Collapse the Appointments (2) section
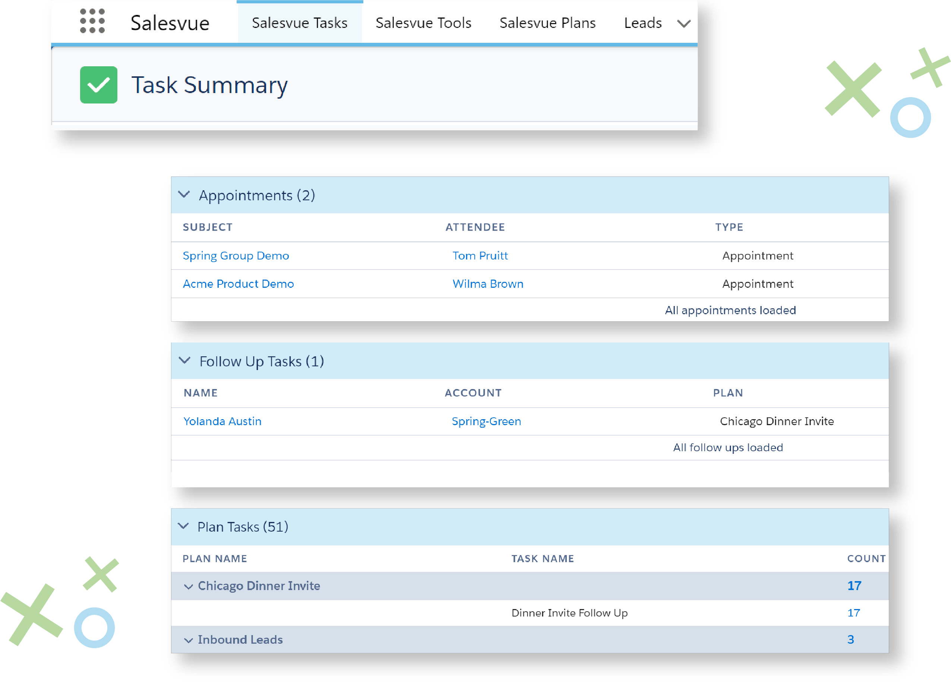The image size is (951, 685). point(184,194)
